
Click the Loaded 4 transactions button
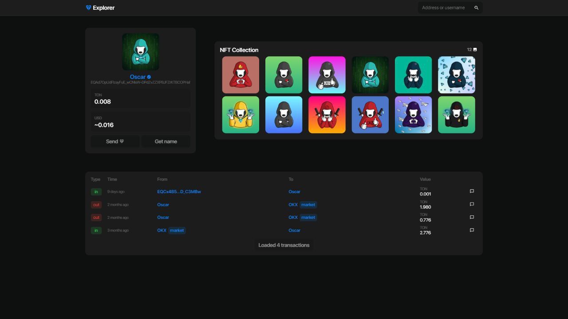tap(284, 245)
